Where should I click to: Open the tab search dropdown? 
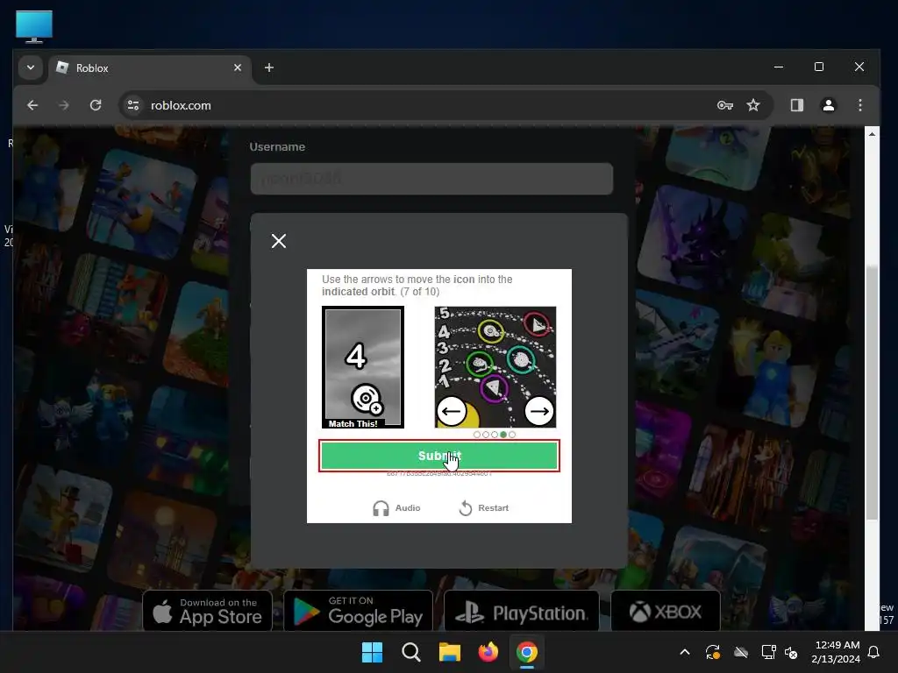click(x=31, y=67)
